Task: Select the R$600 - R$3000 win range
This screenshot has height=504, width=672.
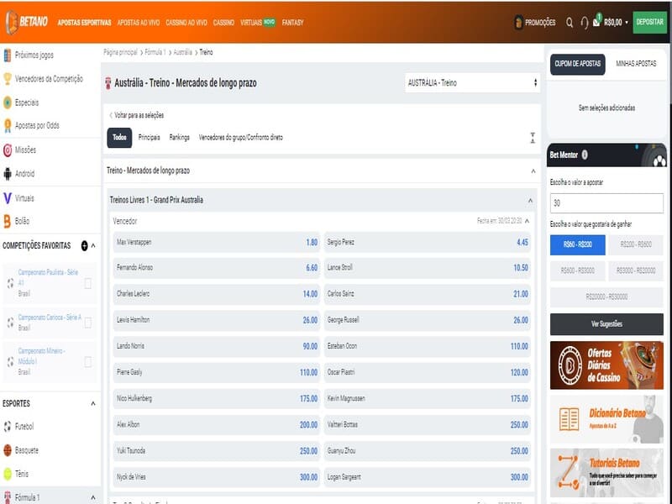Action: (577, 270)
